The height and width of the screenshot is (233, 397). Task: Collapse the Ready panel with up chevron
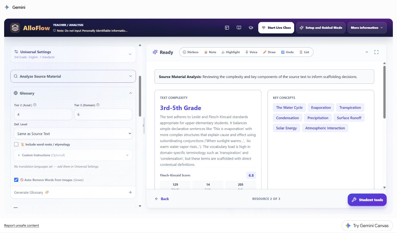click(x=367, y=52)
